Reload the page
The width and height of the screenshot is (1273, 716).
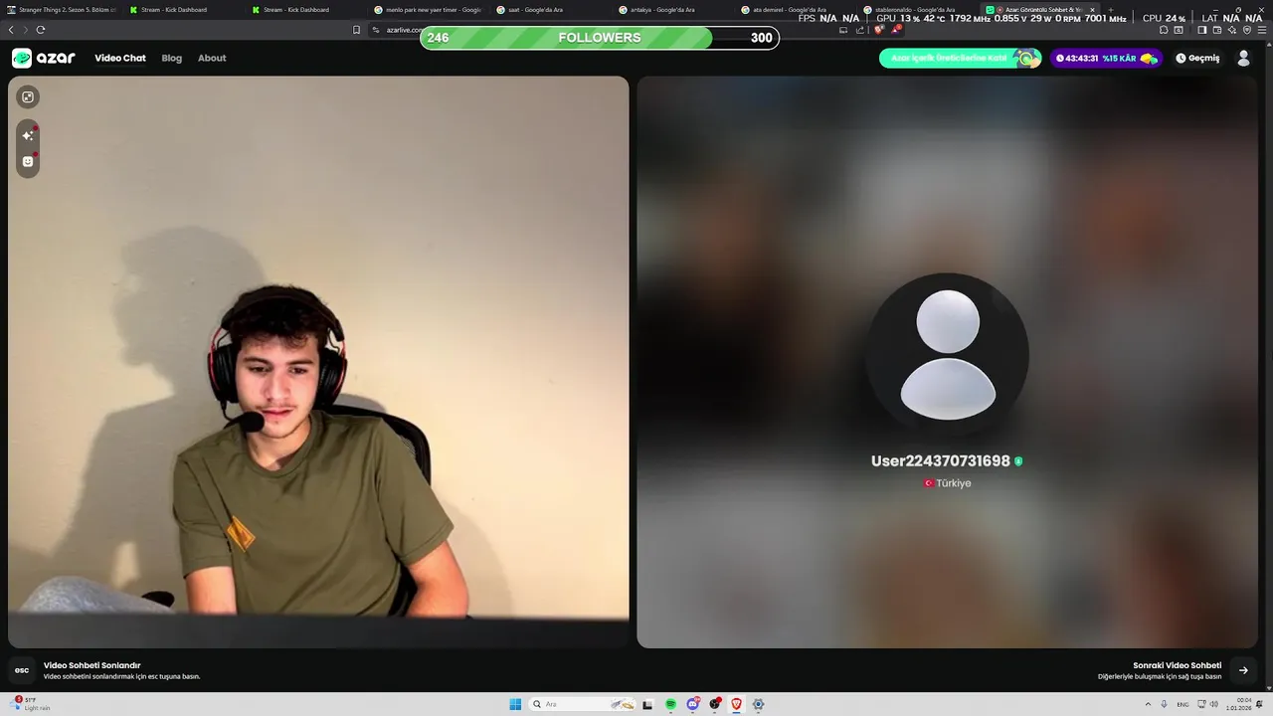(x=41, y=30)
